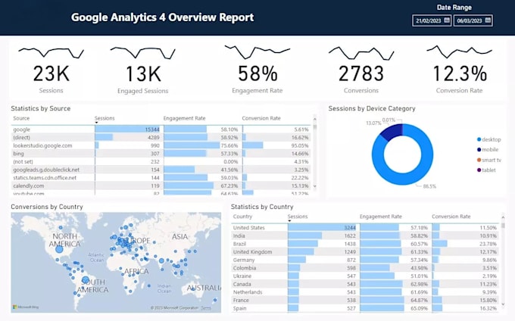Sort source table by Sessions column header
This screenshot has width=515, height=321.
tap(105, 118)
